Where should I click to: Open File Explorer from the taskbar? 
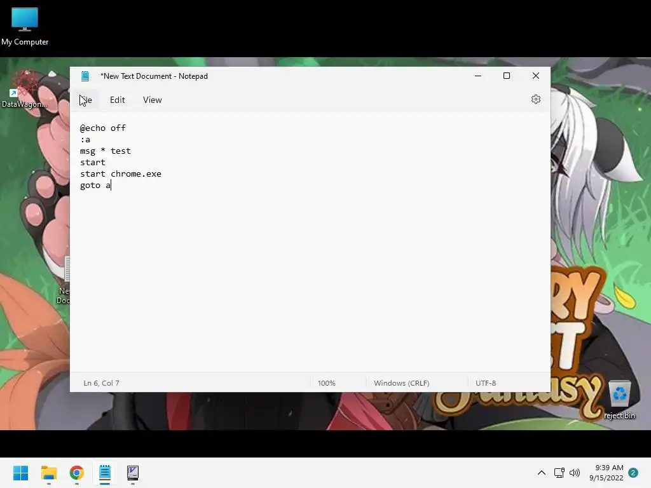point(49,473)
